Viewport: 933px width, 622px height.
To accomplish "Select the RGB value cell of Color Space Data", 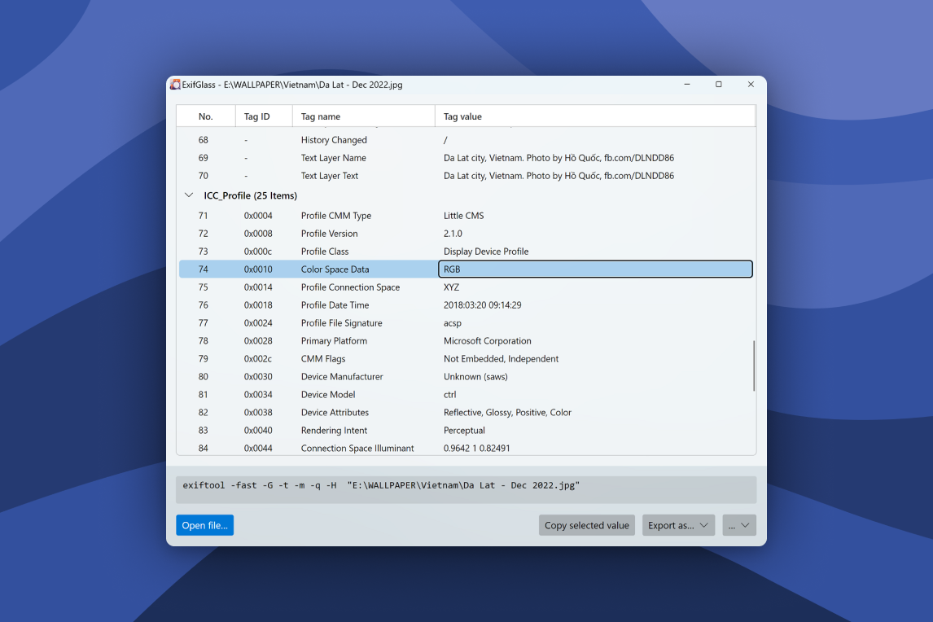I will tap(594, 269).
